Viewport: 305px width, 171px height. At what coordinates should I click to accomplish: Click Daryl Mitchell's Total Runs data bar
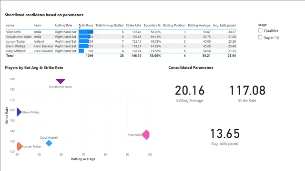[x=81, y=51]
